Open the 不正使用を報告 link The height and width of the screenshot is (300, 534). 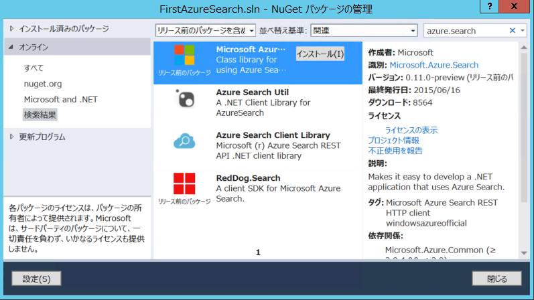395,151
